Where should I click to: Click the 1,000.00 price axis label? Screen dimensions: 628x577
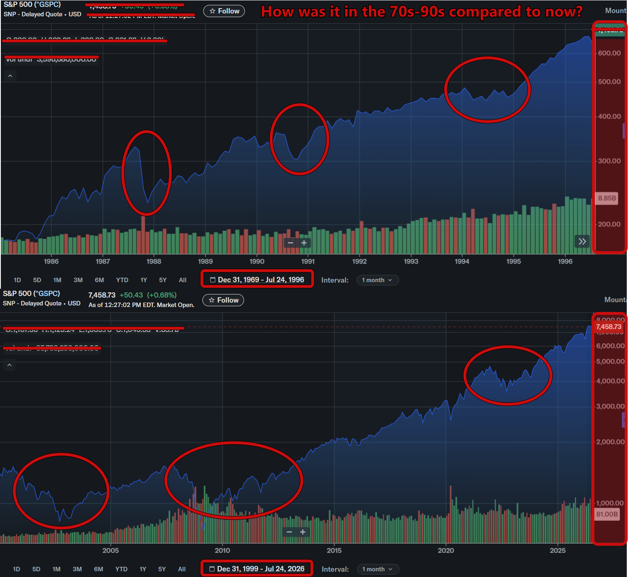(x=610, y=503)
